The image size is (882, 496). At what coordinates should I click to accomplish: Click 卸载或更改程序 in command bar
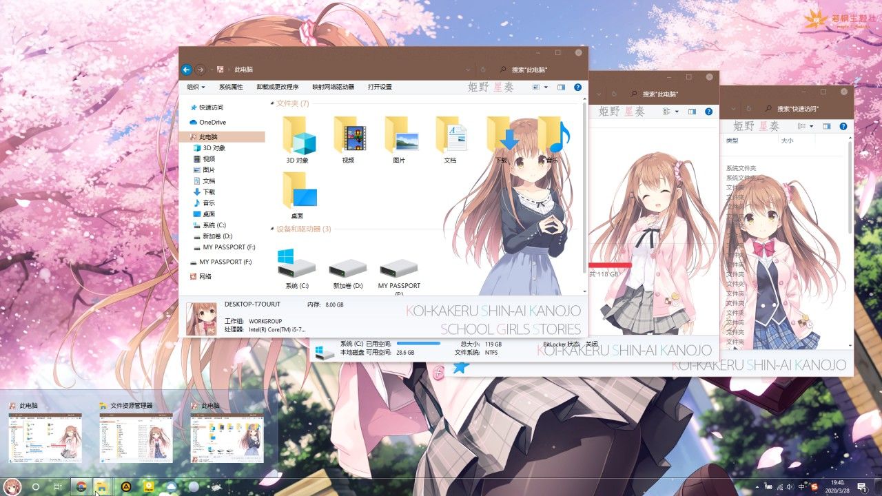coord(278,87)
